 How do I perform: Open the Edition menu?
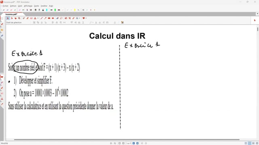tap(13, 6)
